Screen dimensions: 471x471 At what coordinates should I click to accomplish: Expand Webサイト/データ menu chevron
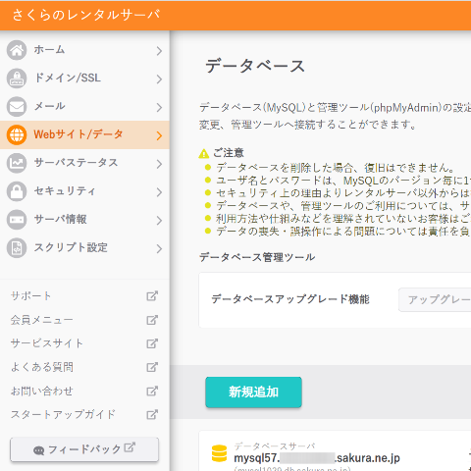[x=159, y=135]
